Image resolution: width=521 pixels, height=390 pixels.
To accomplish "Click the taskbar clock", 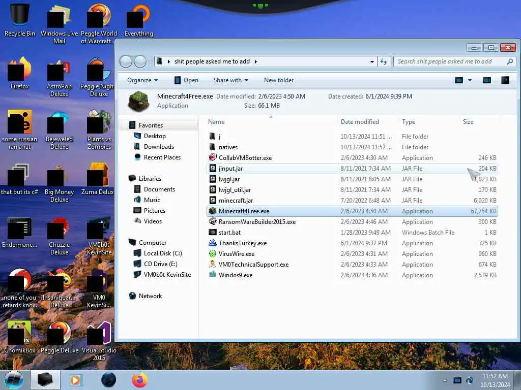I will coord(495,380).
